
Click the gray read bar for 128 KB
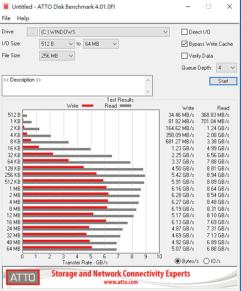pos(83,169)
